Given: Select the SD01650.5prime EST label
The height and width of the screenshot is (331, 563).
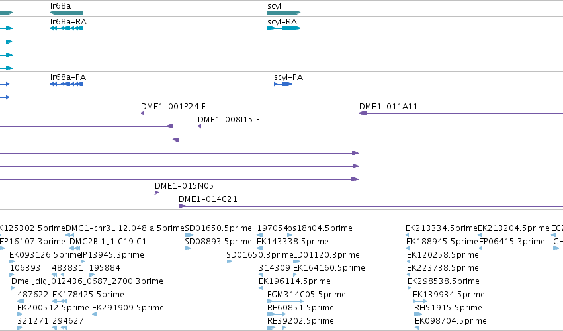Looking at the screenshot, I should (x=218, y=228).
